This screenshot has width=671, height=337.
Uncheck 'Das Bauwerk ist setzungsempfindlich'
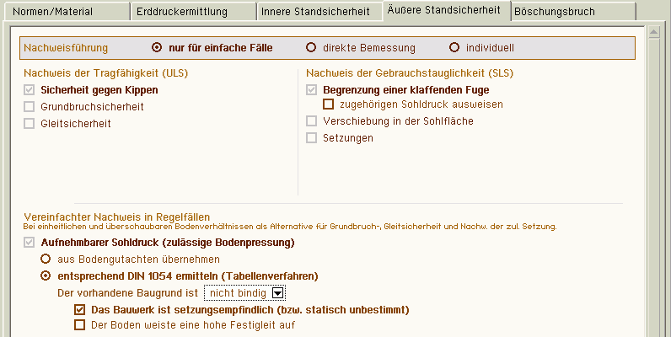pyautogui.click(x=80, y=309)
